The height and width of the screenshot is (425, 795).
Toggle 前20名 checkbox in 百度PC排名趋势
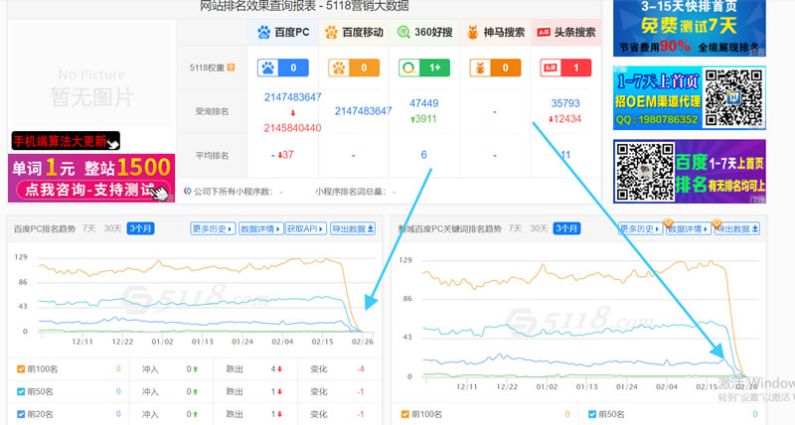(x=21, y=414)
